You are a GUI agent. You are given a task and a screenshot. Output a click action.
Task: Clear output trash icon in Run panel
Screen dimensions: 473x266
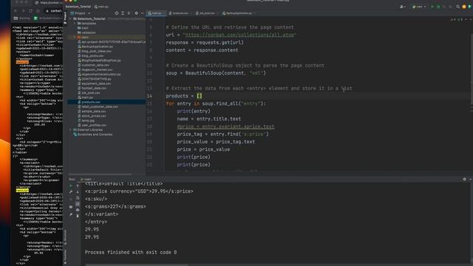pos(78,216)
